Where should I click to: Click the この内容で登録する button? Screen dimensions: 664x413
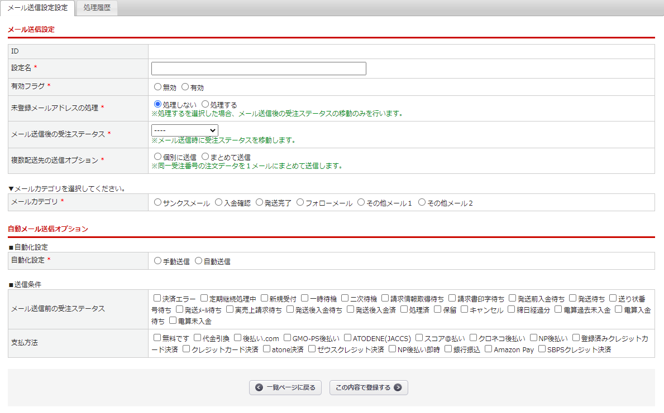tap(369, 387)
